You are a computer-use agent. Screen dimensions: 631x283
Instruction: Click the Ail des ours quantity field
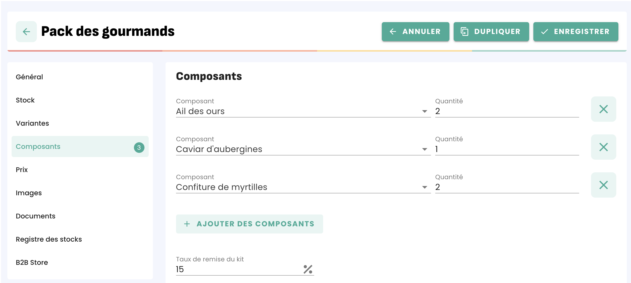point(507,111)
